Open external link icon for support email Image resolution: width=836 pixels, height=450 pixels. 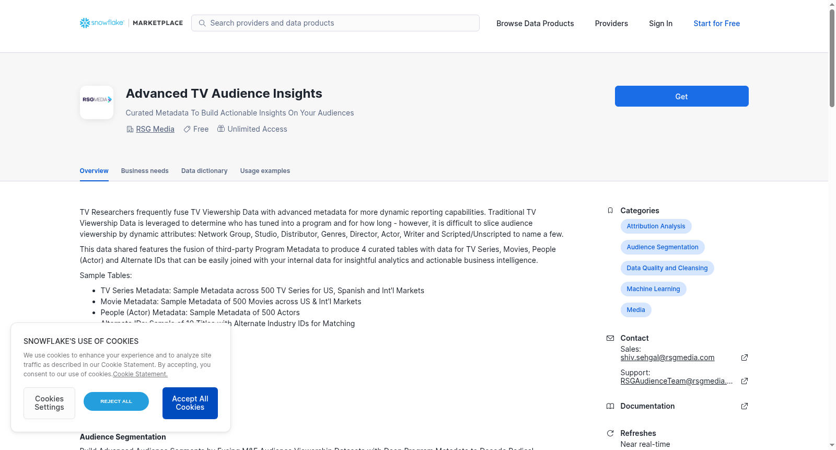tap(745, 381)
